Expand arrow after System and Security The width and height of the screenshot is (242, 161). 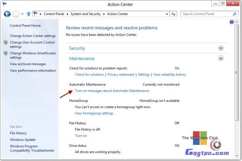(104, 14)
